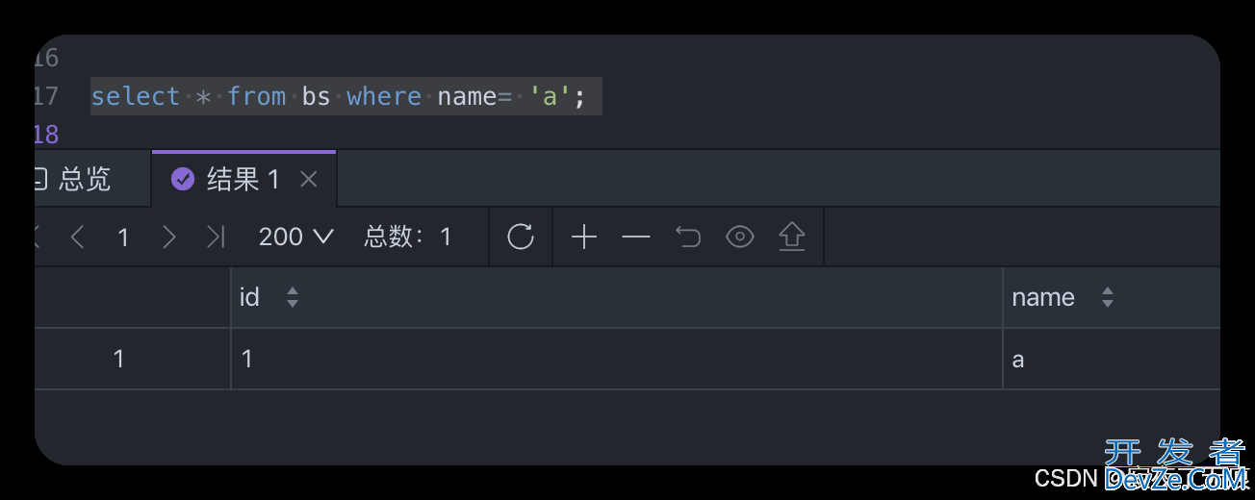1255x500 pixels.
Task: Click the id cell with value 1
Action: [x=617, y=359]
